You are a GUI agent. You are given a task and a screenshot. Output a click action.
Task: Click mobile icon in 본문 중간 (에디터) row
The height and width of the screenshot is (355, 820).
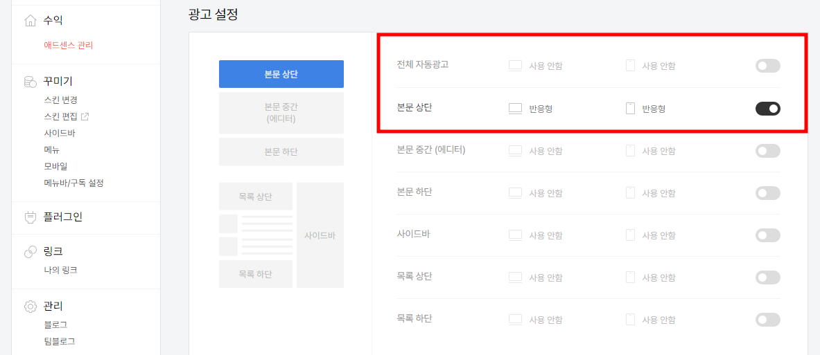(x=630, y=151)
